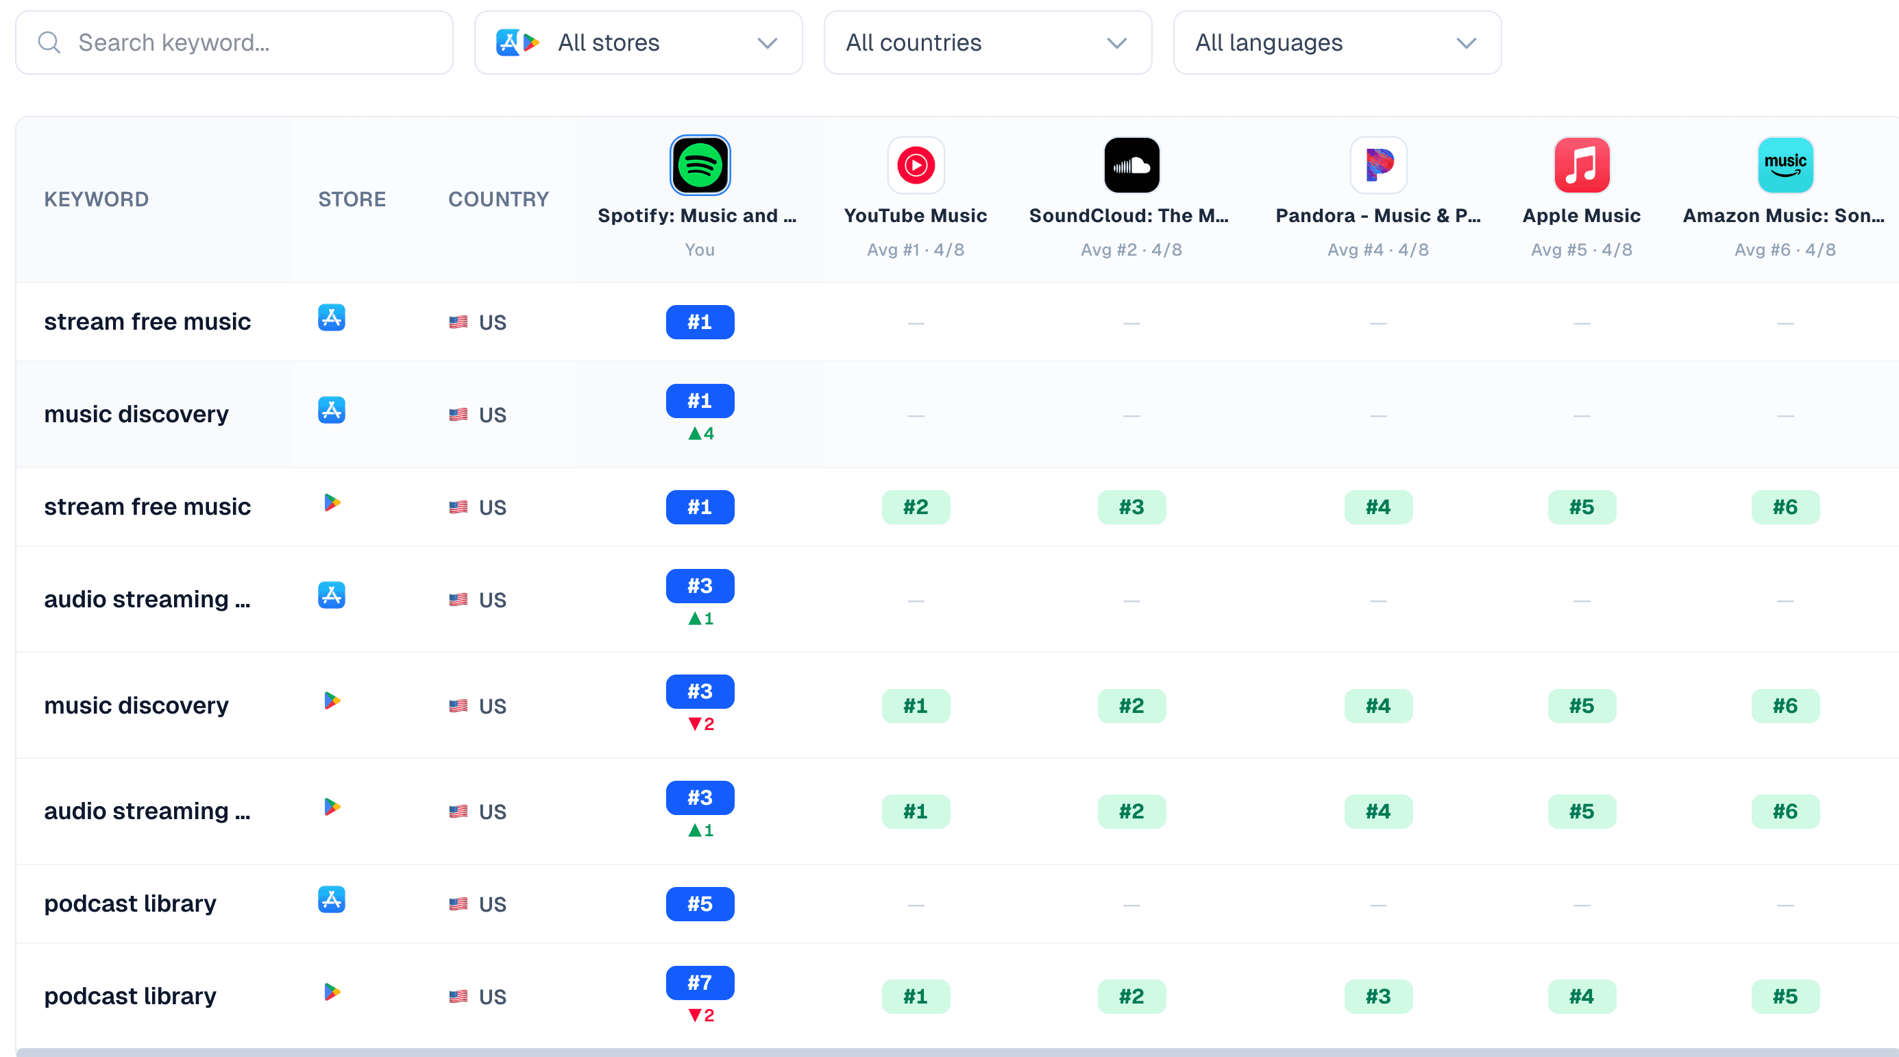Click Pandora #3 badge in podcast library row

tap(1377, 997)
